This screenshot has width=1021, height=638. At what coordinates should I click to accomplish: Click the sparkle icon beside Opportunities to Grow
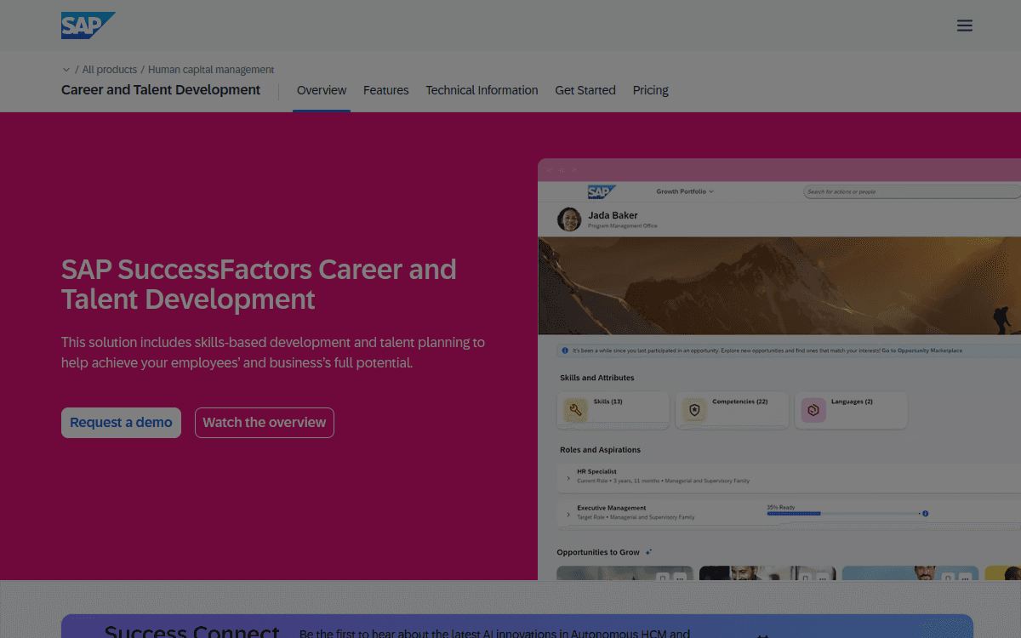649,552
